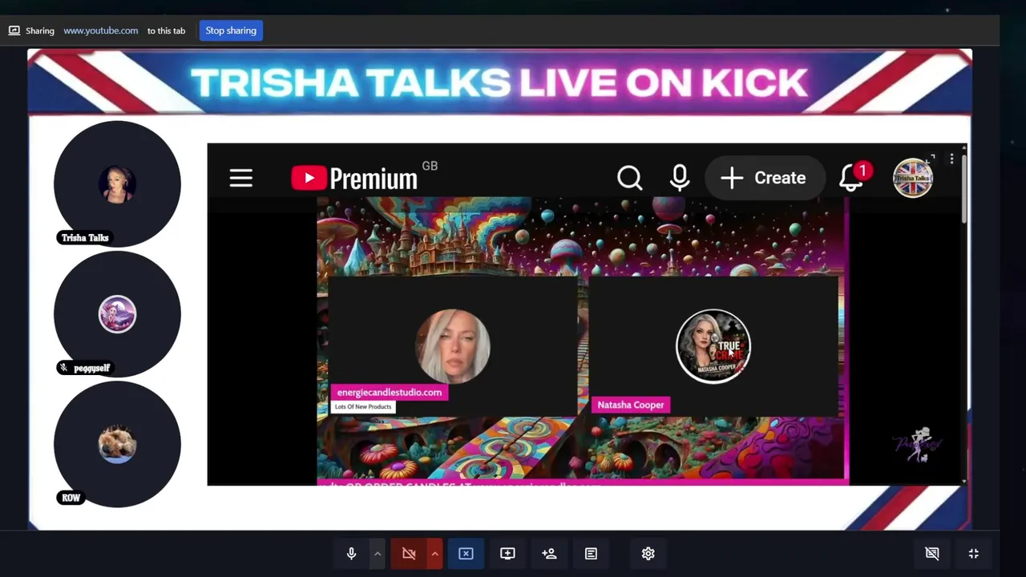The image size is (1026, 577).
Task: Click the add screen presentation icon
Action: 507,554
